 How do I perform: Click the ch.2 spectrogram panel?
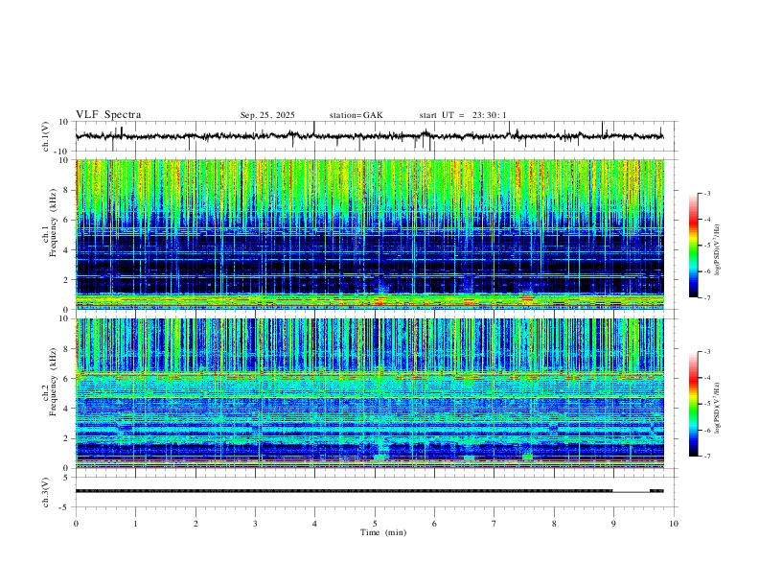coord(370,393)
